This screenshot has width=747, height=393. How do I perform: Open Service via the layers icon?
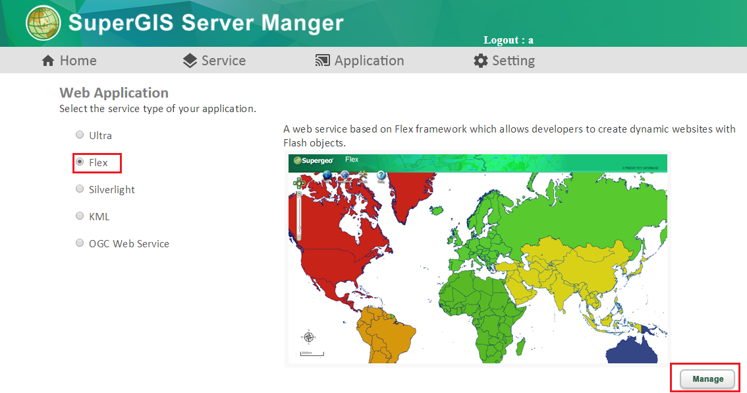[190, 61]
